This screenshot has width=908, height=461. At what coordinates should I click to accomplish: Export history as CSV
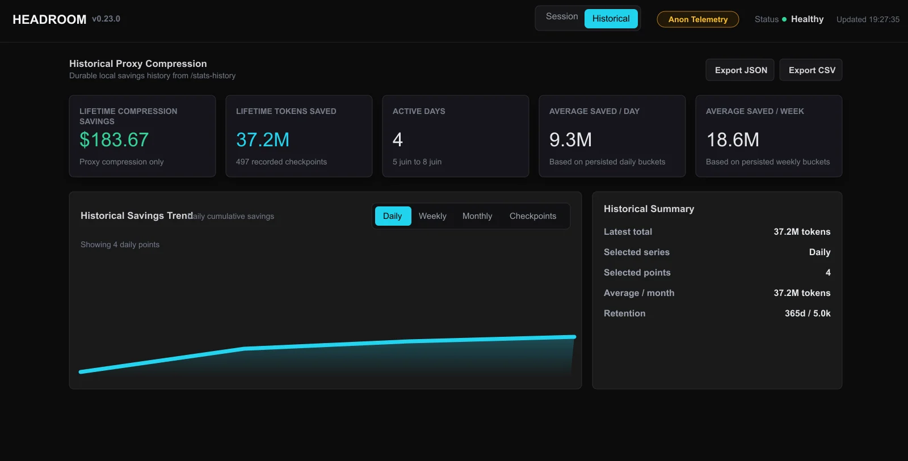pyautogui.click(x=812, y=70)
